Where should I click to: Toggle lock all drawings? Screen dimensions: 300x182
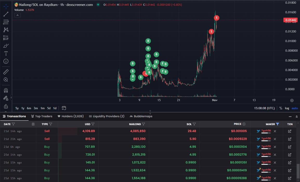(6, 106)
